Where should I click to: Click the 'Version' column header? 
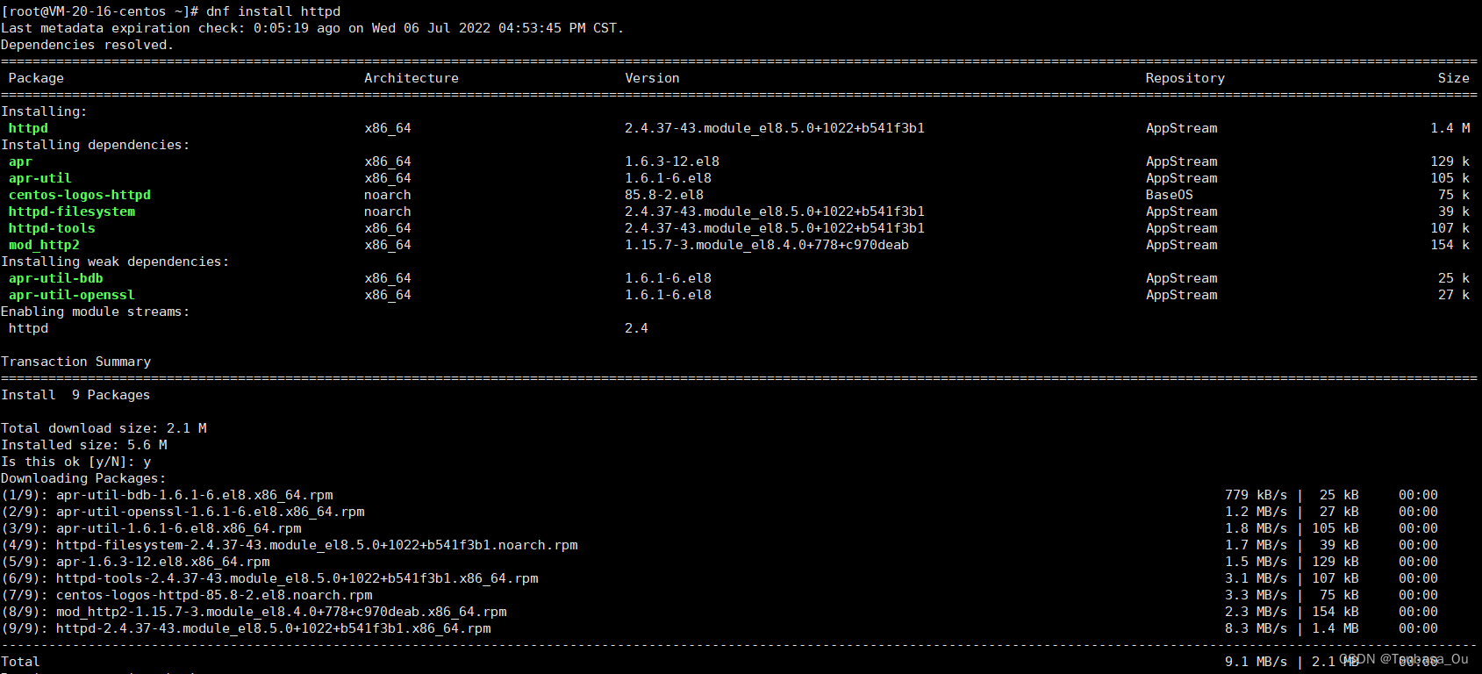pyautogui.click(x=652, y=78)
